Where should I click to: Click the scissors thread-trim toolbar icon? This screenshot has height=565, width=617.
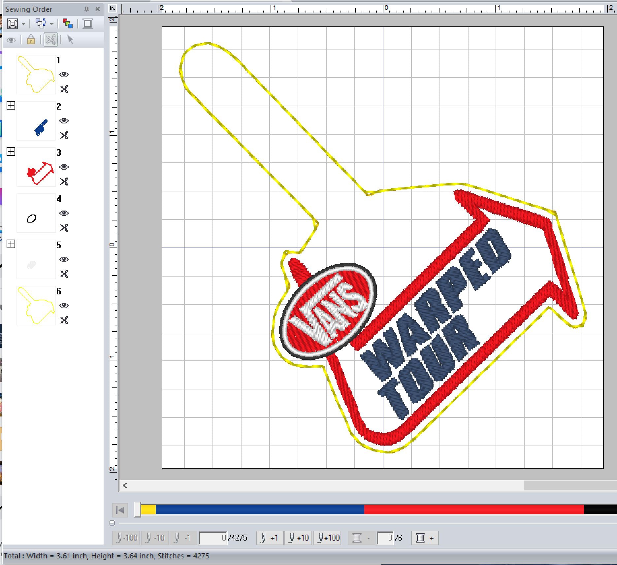pos(51,40)
